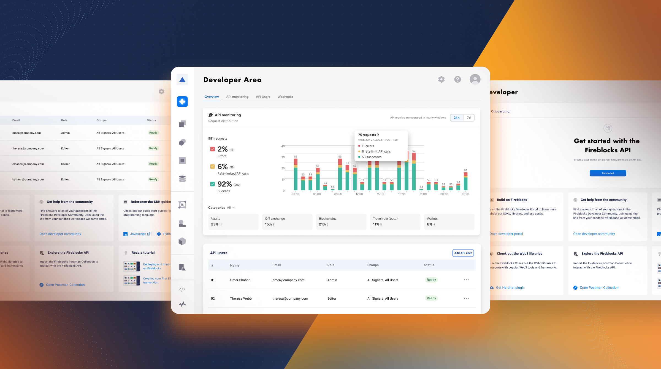Expand the 75 requests tooltip chevron

point(378,135)
